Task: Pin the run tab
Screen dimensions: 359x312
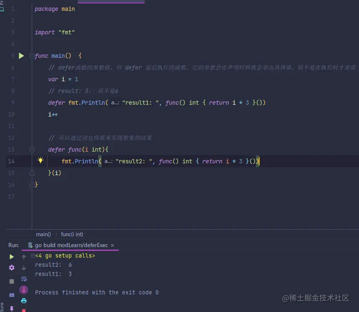Action: (x=12, y=309)
